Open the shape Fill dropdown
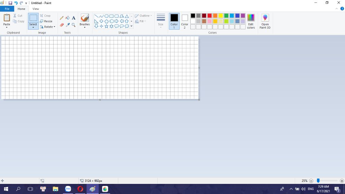This screenshot has width=345, height=194. (140, 21)
